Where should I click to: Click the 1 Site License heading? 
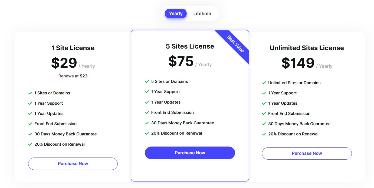pyautogui.click(x=73, y=48)
